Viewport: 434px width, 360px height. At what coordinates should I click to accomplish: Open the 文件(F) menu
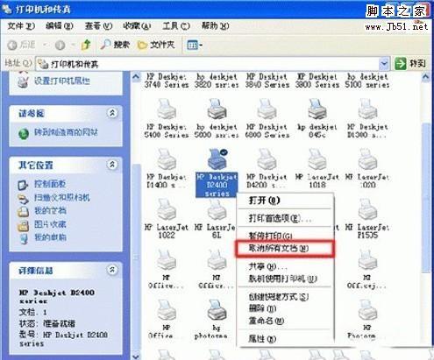tap(21, 26)
